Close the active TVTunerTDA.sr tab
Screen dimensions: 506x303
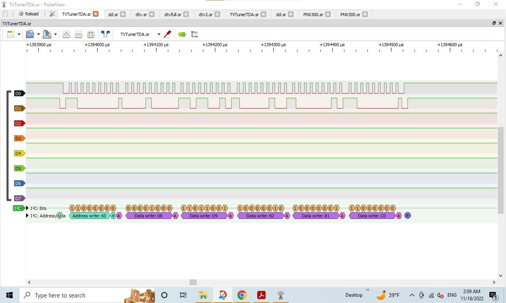coord(96,14)
